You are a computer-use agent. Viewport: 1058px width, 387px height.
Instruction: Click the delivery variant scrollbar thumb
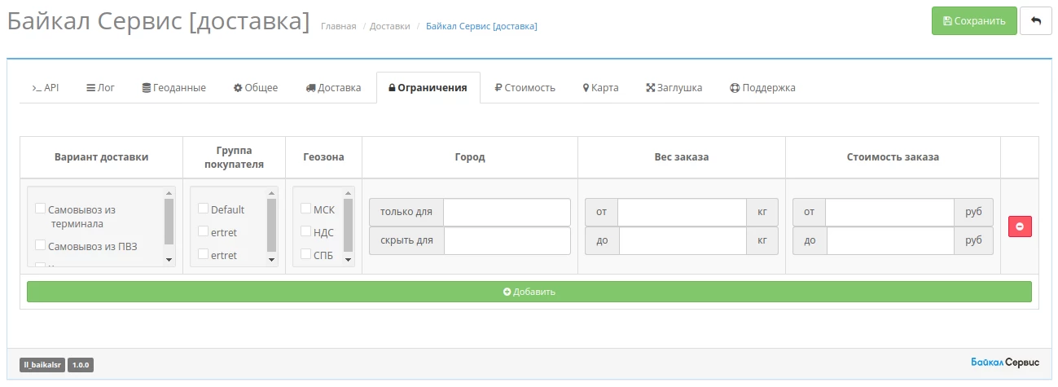(x=169, y=222)
